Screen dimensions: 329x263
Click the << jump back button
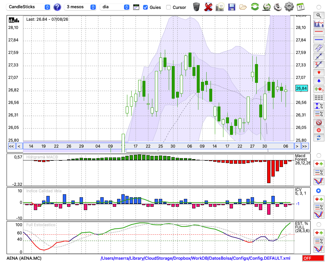coord(12,146)
